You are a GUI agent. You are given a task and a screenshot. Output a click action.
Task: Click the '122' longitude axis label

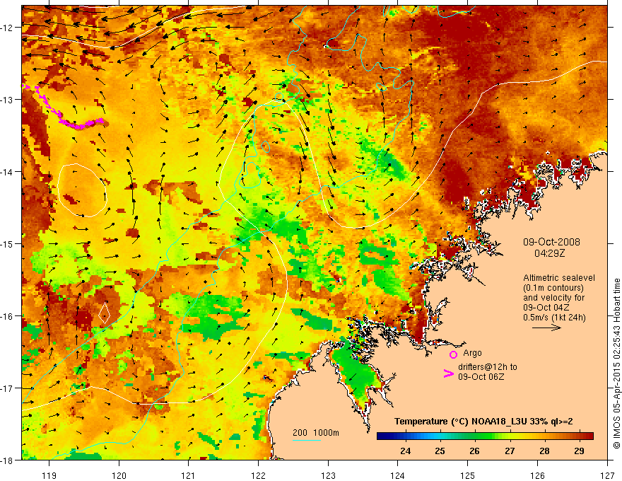[258, 475]
